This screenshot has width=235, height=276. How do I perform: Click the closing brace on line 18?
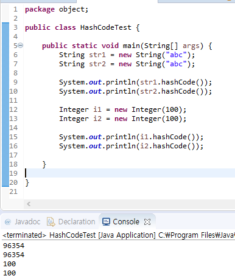tap(44, 164)
